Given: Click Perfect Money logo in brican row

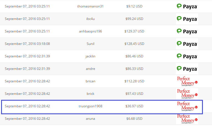Looking at the screenshot, I should [x=187, y=81].
